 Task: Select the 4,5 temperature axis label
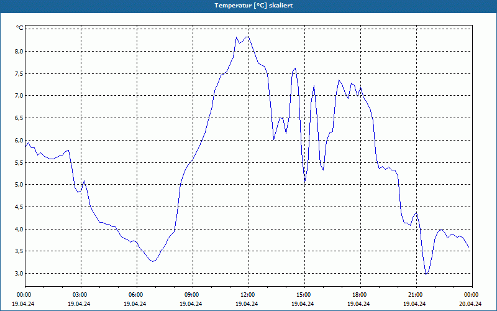[19, 207]
